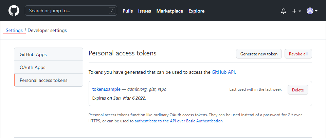Select OAuth Apps in the sidebar
The width and height of the screenshot is (326, 138).
49,67
